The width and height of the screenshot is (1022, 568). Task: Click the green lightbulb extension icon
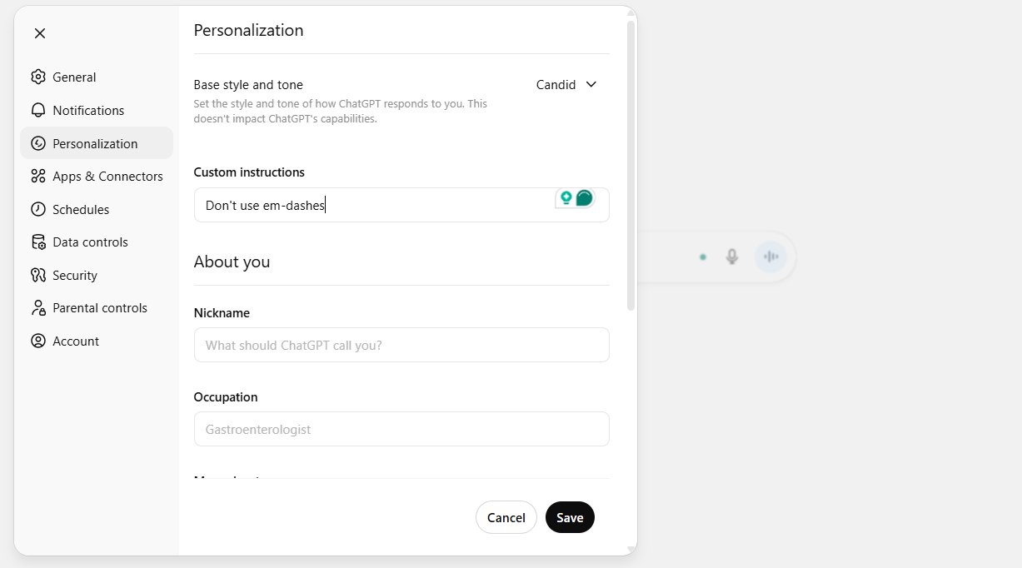coord(566,197)
